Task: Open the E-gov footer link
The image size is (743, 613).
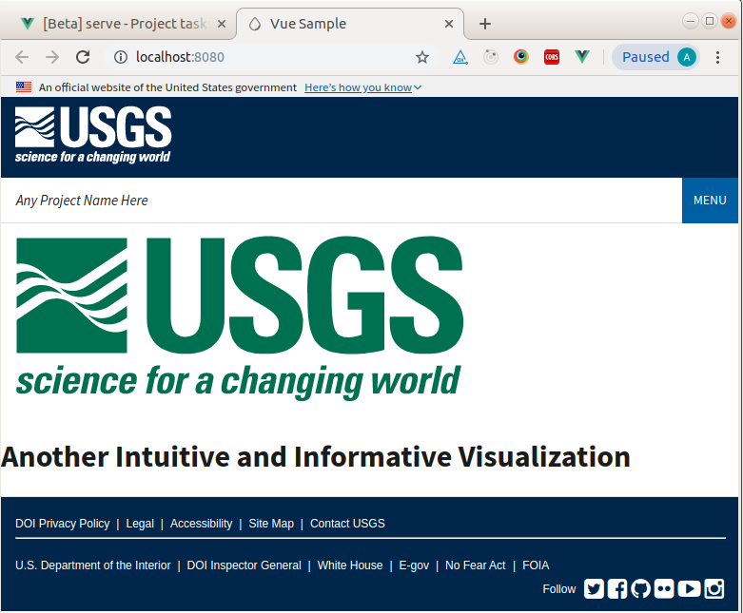Action: [x=414, y=565]
